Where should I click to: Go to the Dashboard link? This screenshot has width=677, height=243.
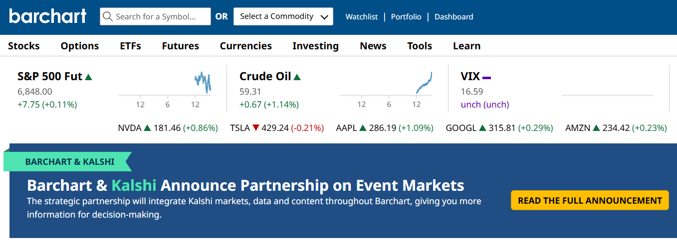[x=454, y=16]
